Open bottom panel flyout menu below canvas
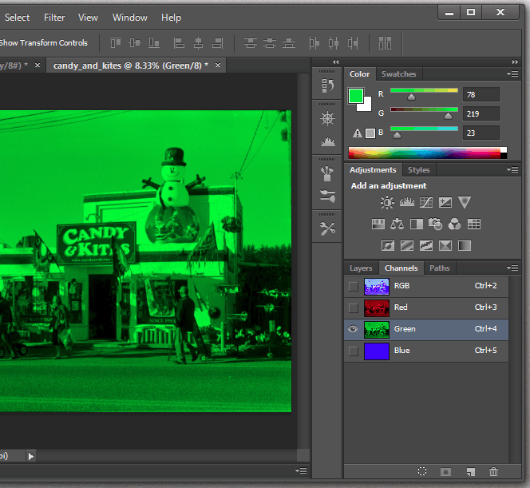 pyautogui.click(x=301, y=470)
